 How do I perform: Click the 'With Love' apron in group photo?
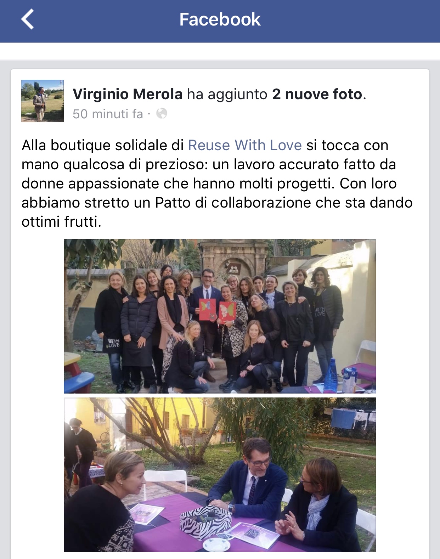[x=113, y=343]
